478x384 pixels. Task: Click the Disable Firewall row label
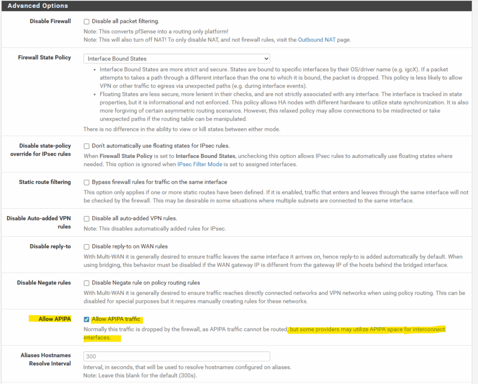tap(50, 21)
